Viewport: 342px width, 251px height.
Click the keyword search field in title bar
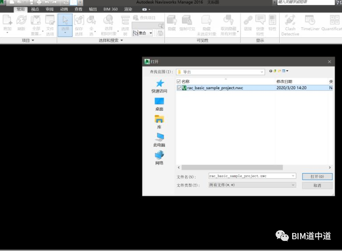click(306, 2)
